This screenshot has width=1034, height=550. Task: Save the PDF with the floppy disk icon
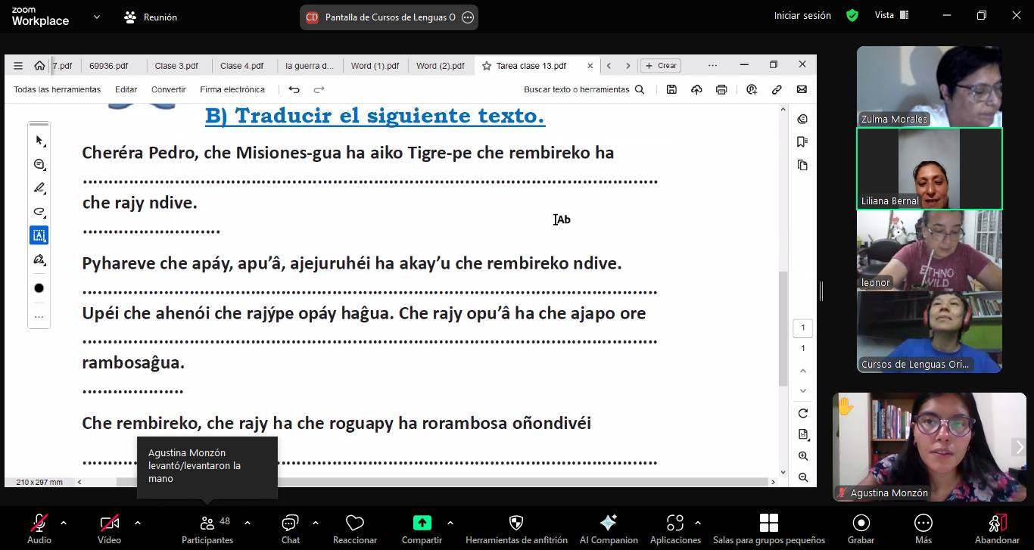pos(671,89)
